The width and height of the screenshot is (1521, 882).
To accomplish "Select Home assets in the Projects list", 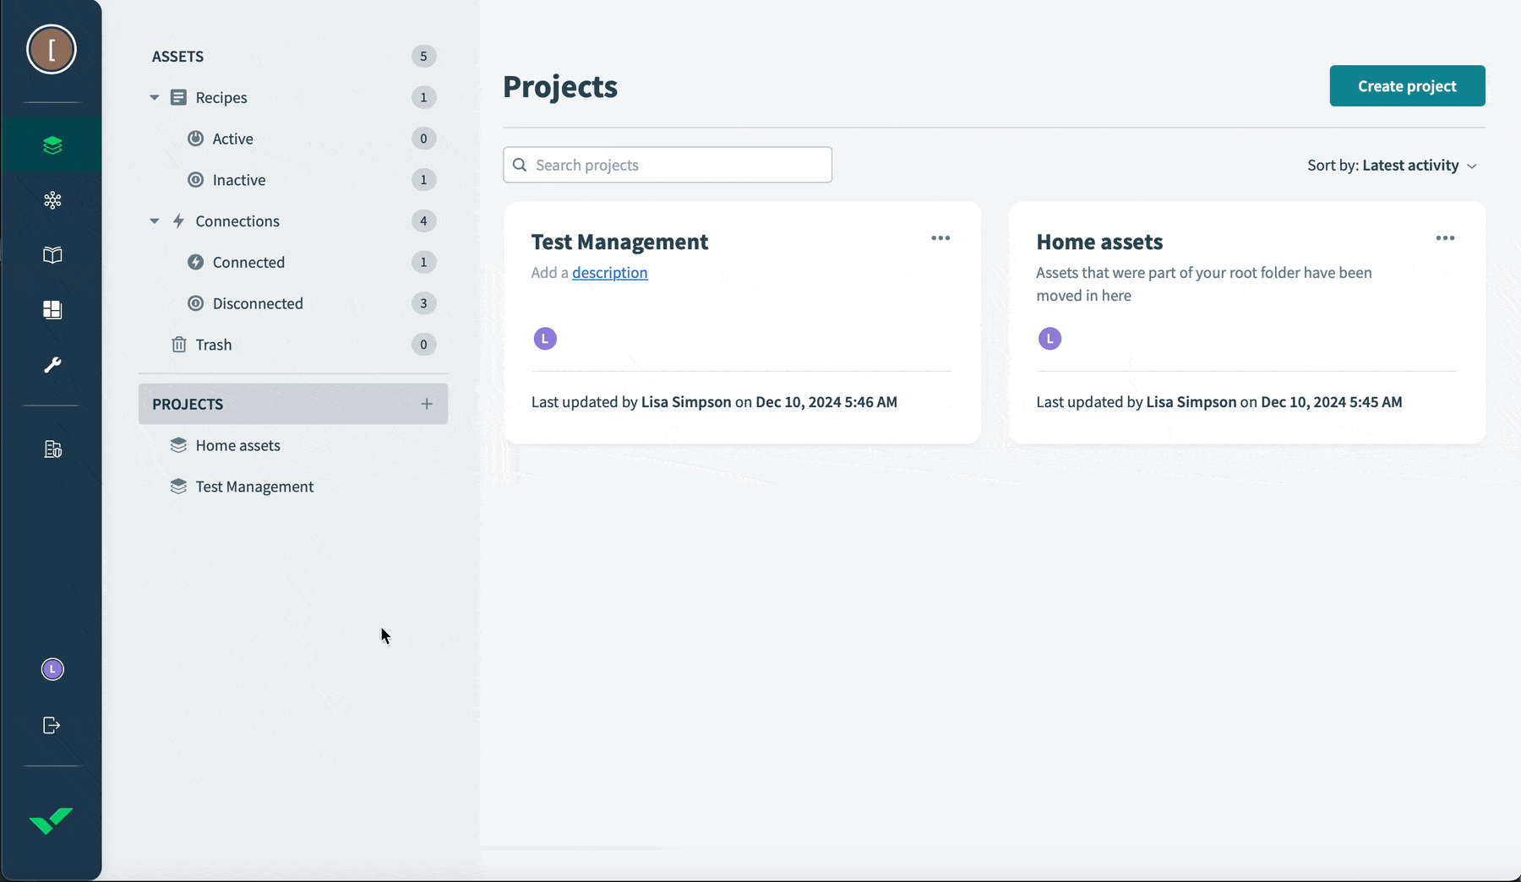I will pyautogui.click(x=237, y=444).
